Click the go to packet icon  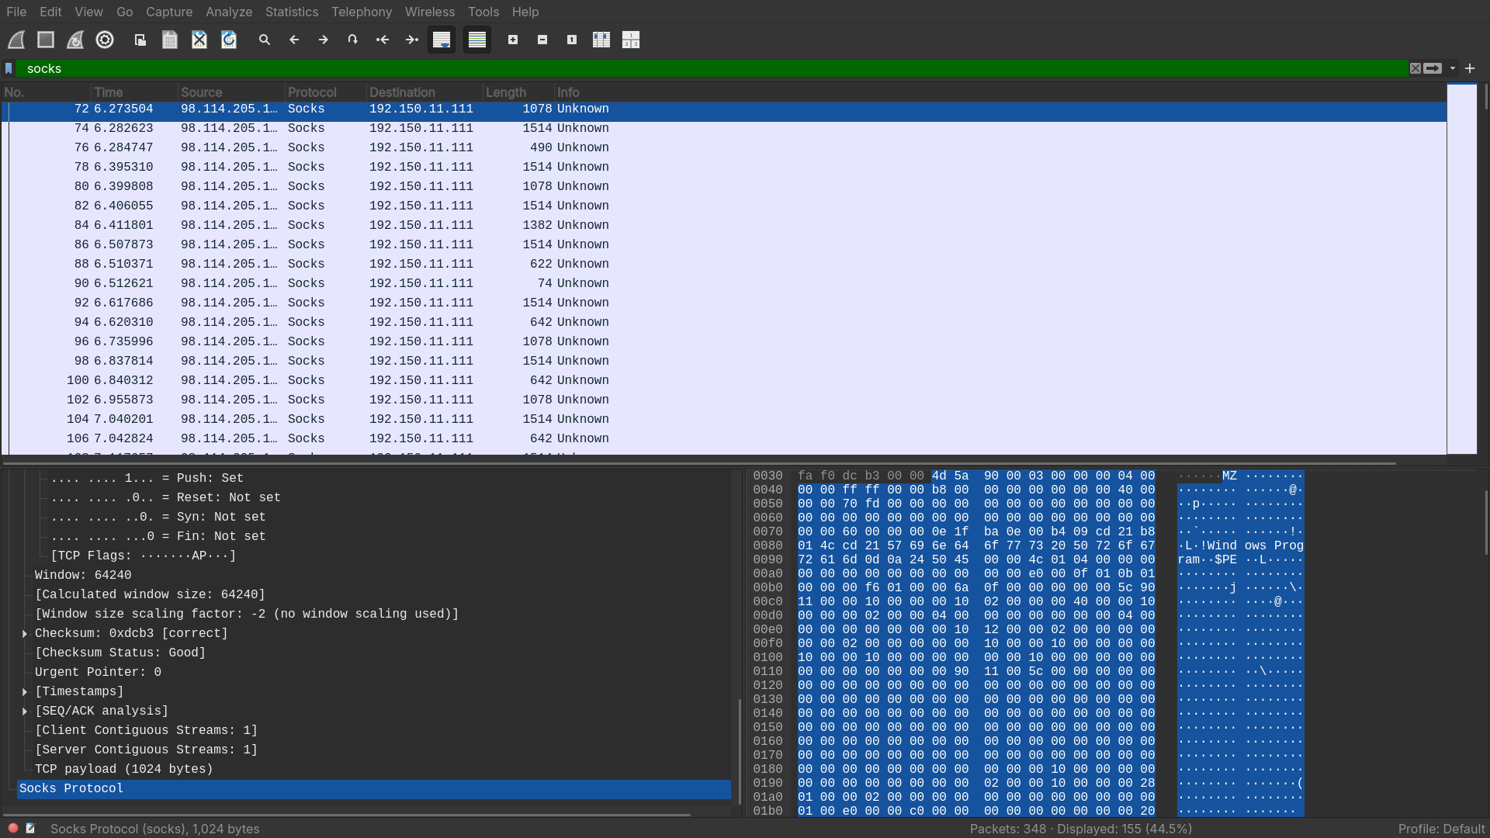[x=353, y=40]
